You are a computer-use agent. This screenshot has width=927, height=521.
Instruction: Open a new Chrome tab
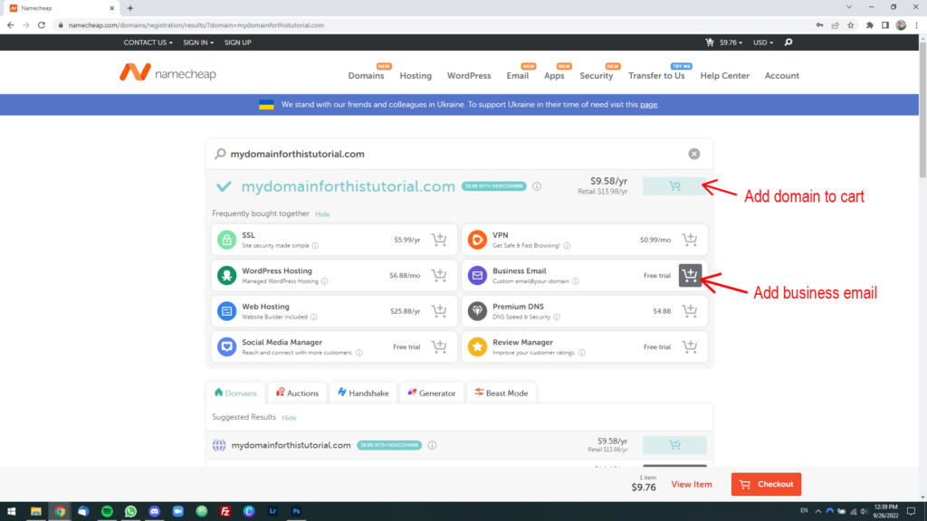pos(130,8)
